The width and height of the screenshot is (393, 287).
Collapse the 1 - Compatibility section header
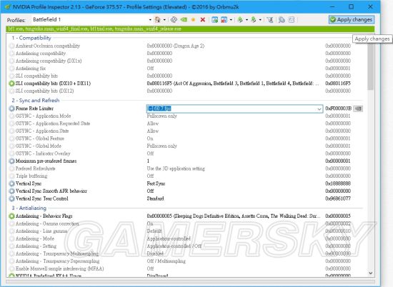point(31,38)
